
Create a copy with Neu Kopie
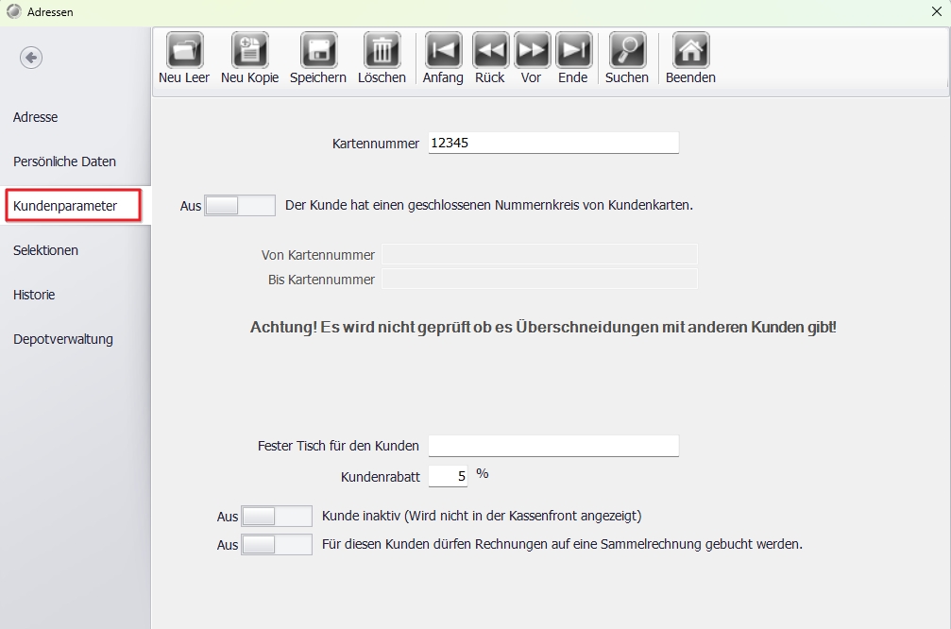250,50
